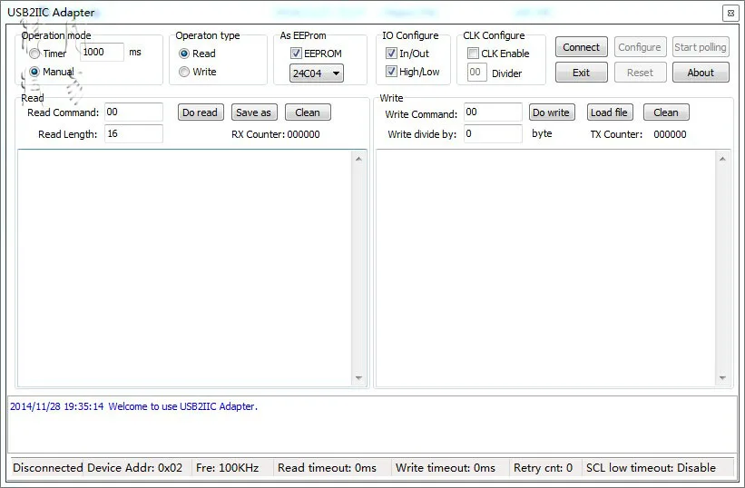
Task: Click the Read Length input field
Action: pyautogui.click(x=133, y=134)
